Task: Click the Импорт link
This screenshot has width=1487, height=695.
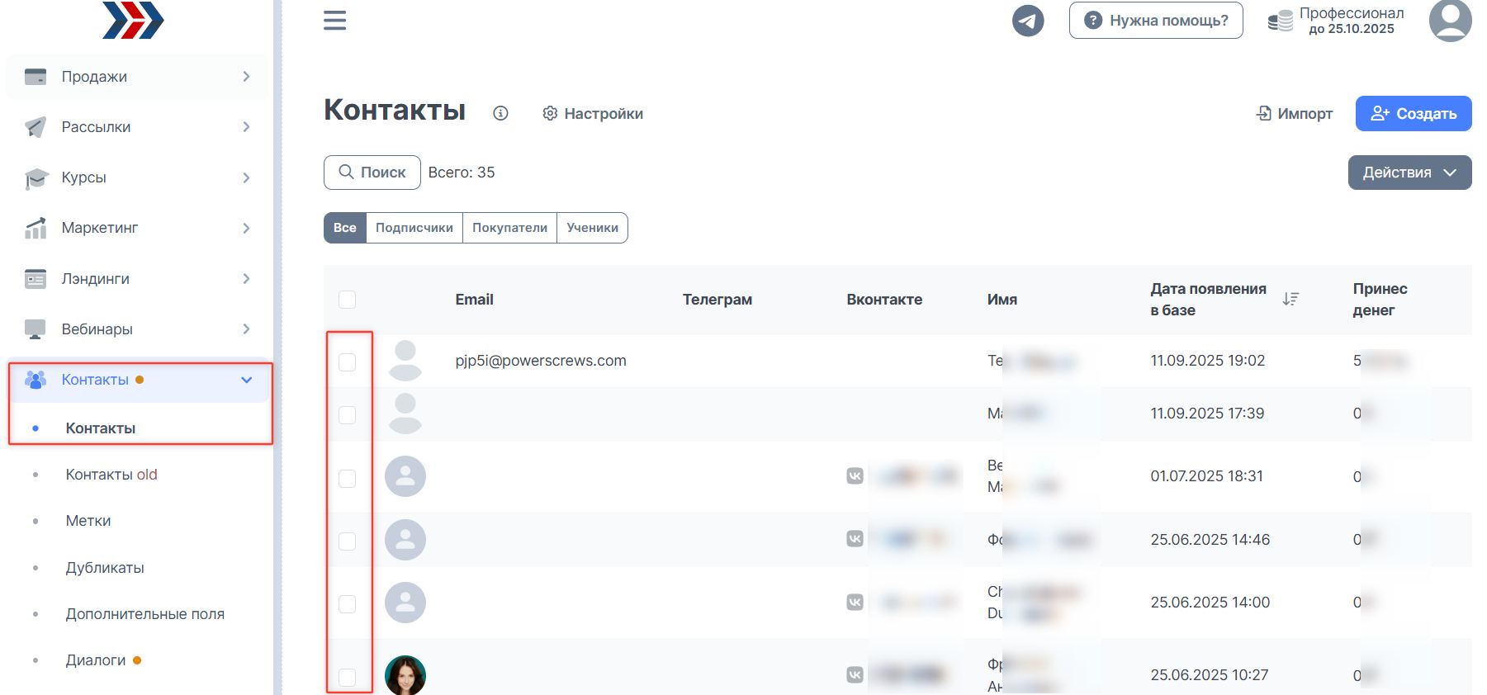Action: [1295, 114]
